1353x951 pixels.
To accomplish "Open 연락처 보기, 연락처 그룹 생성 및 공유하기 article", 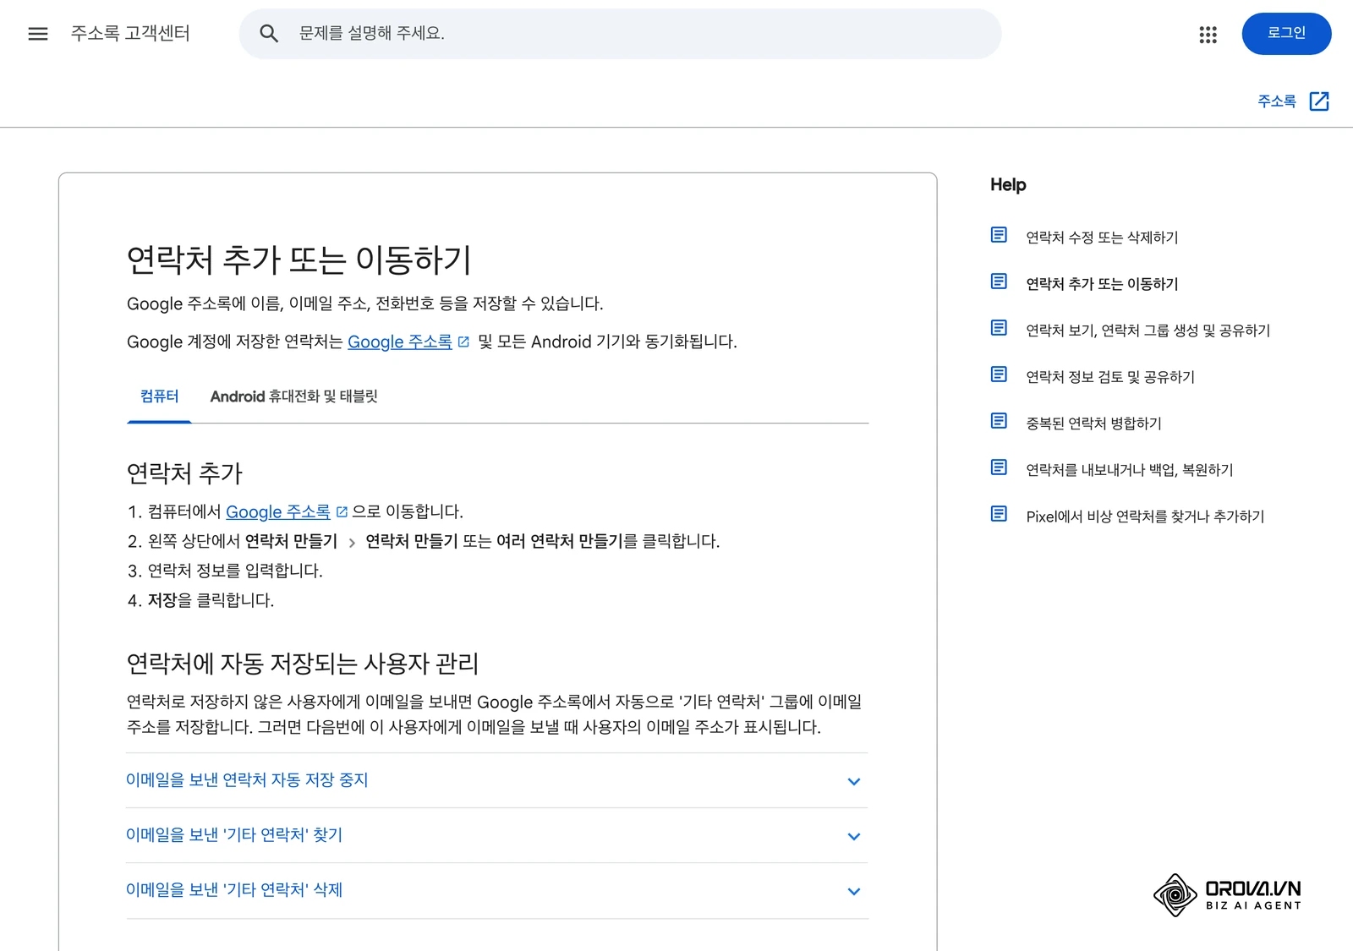I will click(1148, 331).
